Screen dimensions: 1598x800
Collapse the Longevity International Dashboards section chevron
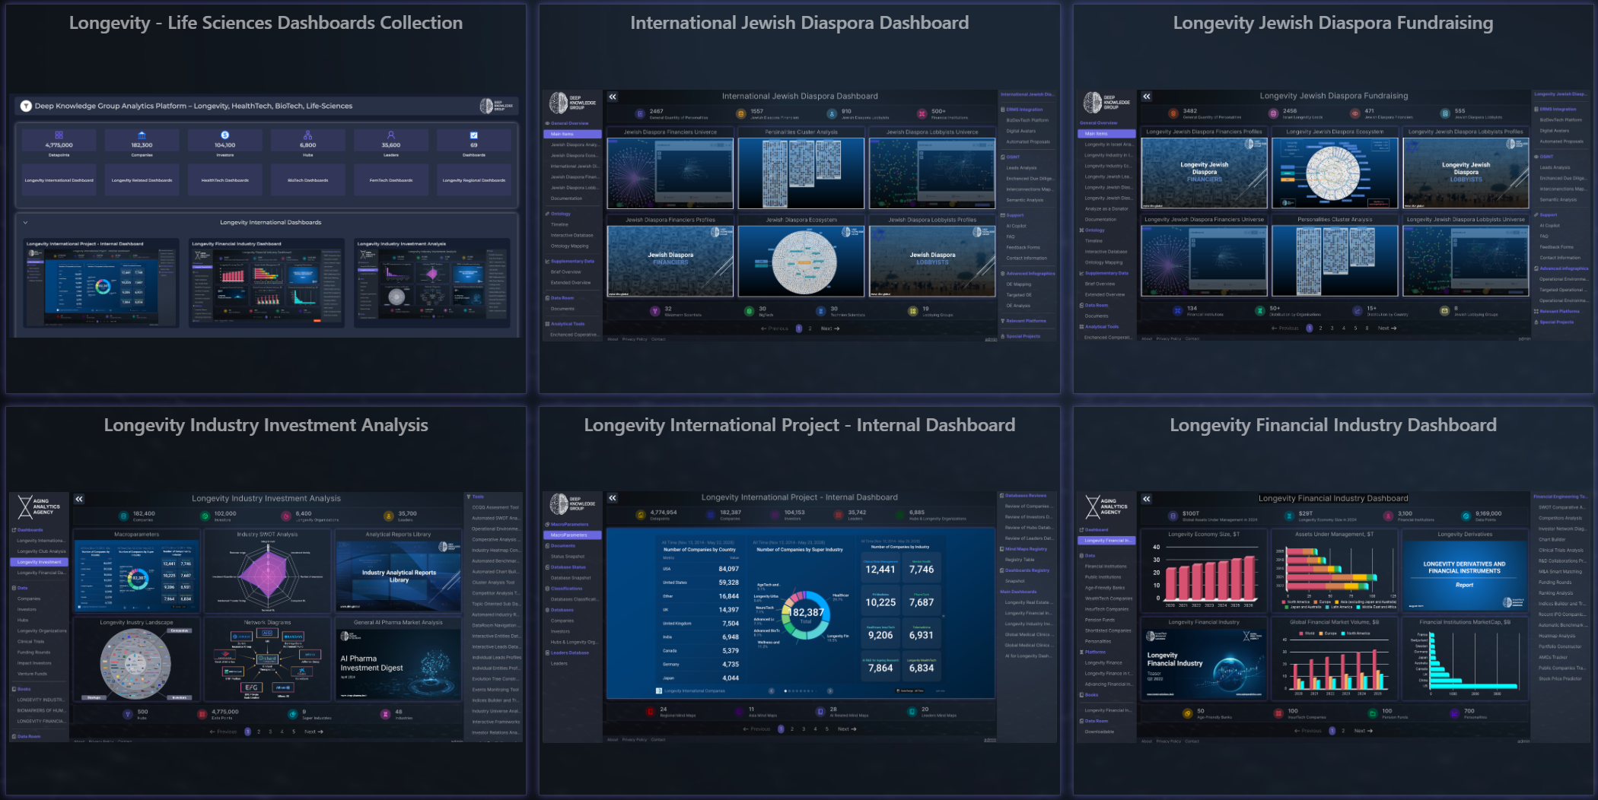(x=25, y=223)
